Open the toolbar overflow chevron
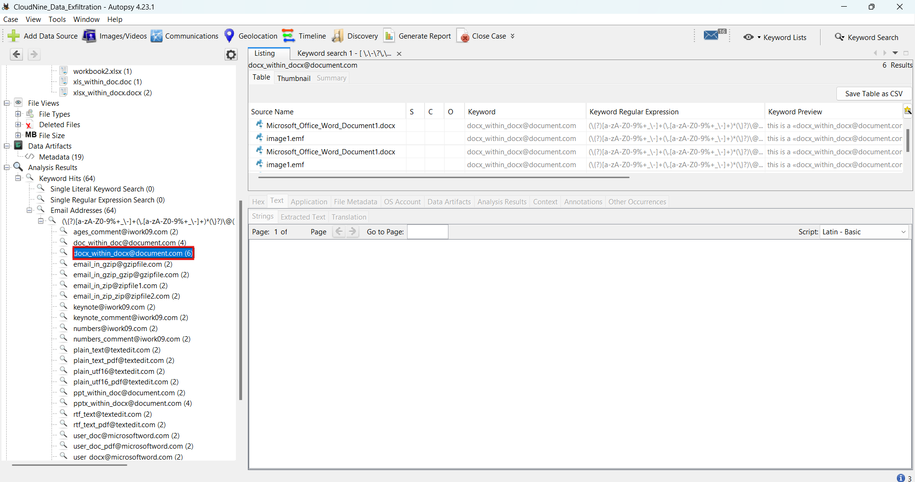Image resolution: width=915 pixels, height=482 pixels. pos(512,36)
